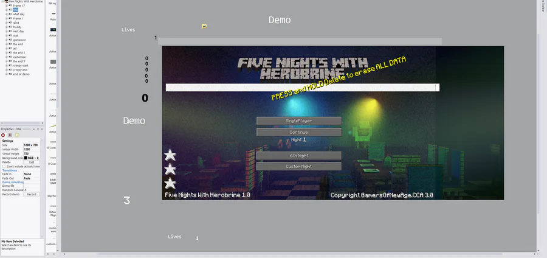Click the frame icon beside 'gameover'
The width and height of the screenshot is (547, 258).
point(10,40)
